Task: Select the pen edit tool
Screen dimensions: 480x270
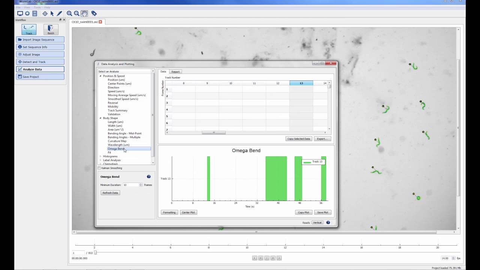Action: [59, 13]
